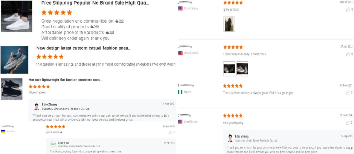Click Edie Zhang's avatar dated 22 Sep 2020
The width and height of the screenshot is (354, 154).
[230, 138]
